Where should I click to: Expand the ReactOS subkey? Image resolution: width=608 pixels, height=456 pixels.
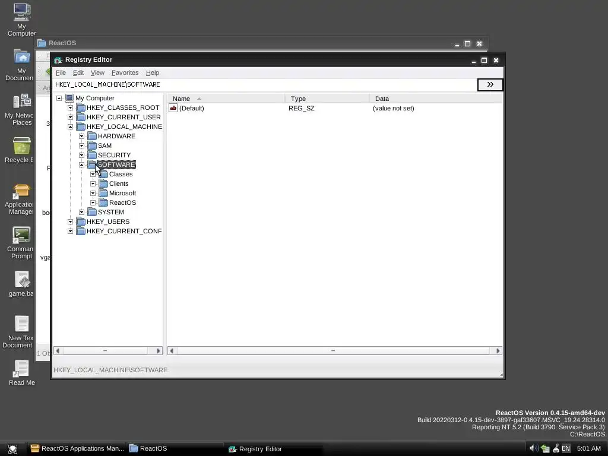[93, 202]
